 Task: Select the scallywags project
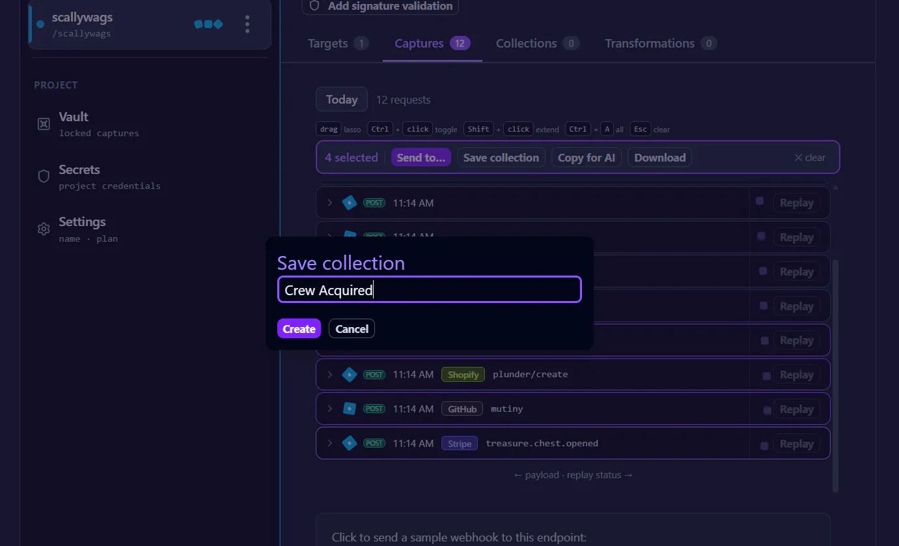150,25
